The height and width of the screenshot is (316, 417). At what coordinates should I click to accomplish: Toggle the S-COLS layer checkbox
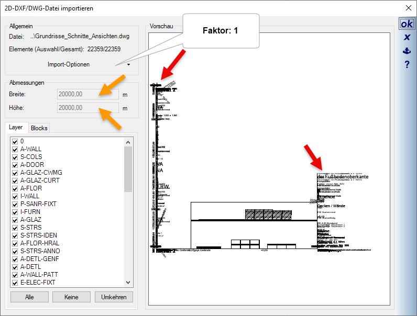(x=15, y=157)
